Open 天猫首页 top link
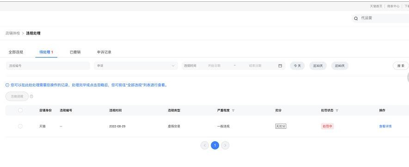Image resolution: width=409 pixels, height=167 pixels. click(x=376, y=6)
